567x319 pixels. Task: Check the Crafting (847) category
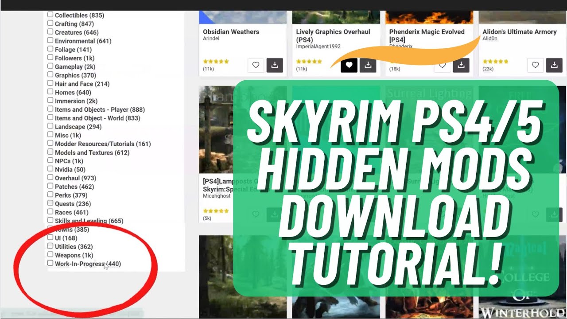tap(50, 23)
